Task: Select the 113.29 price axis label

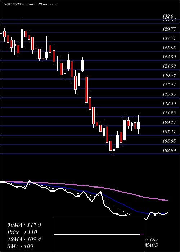Action: click(169, 103)
